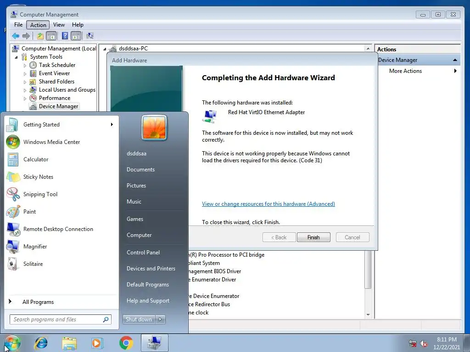Viewport: 470px width, 352px height.
Task: Click the network tray icon
Action: (413, 344)
